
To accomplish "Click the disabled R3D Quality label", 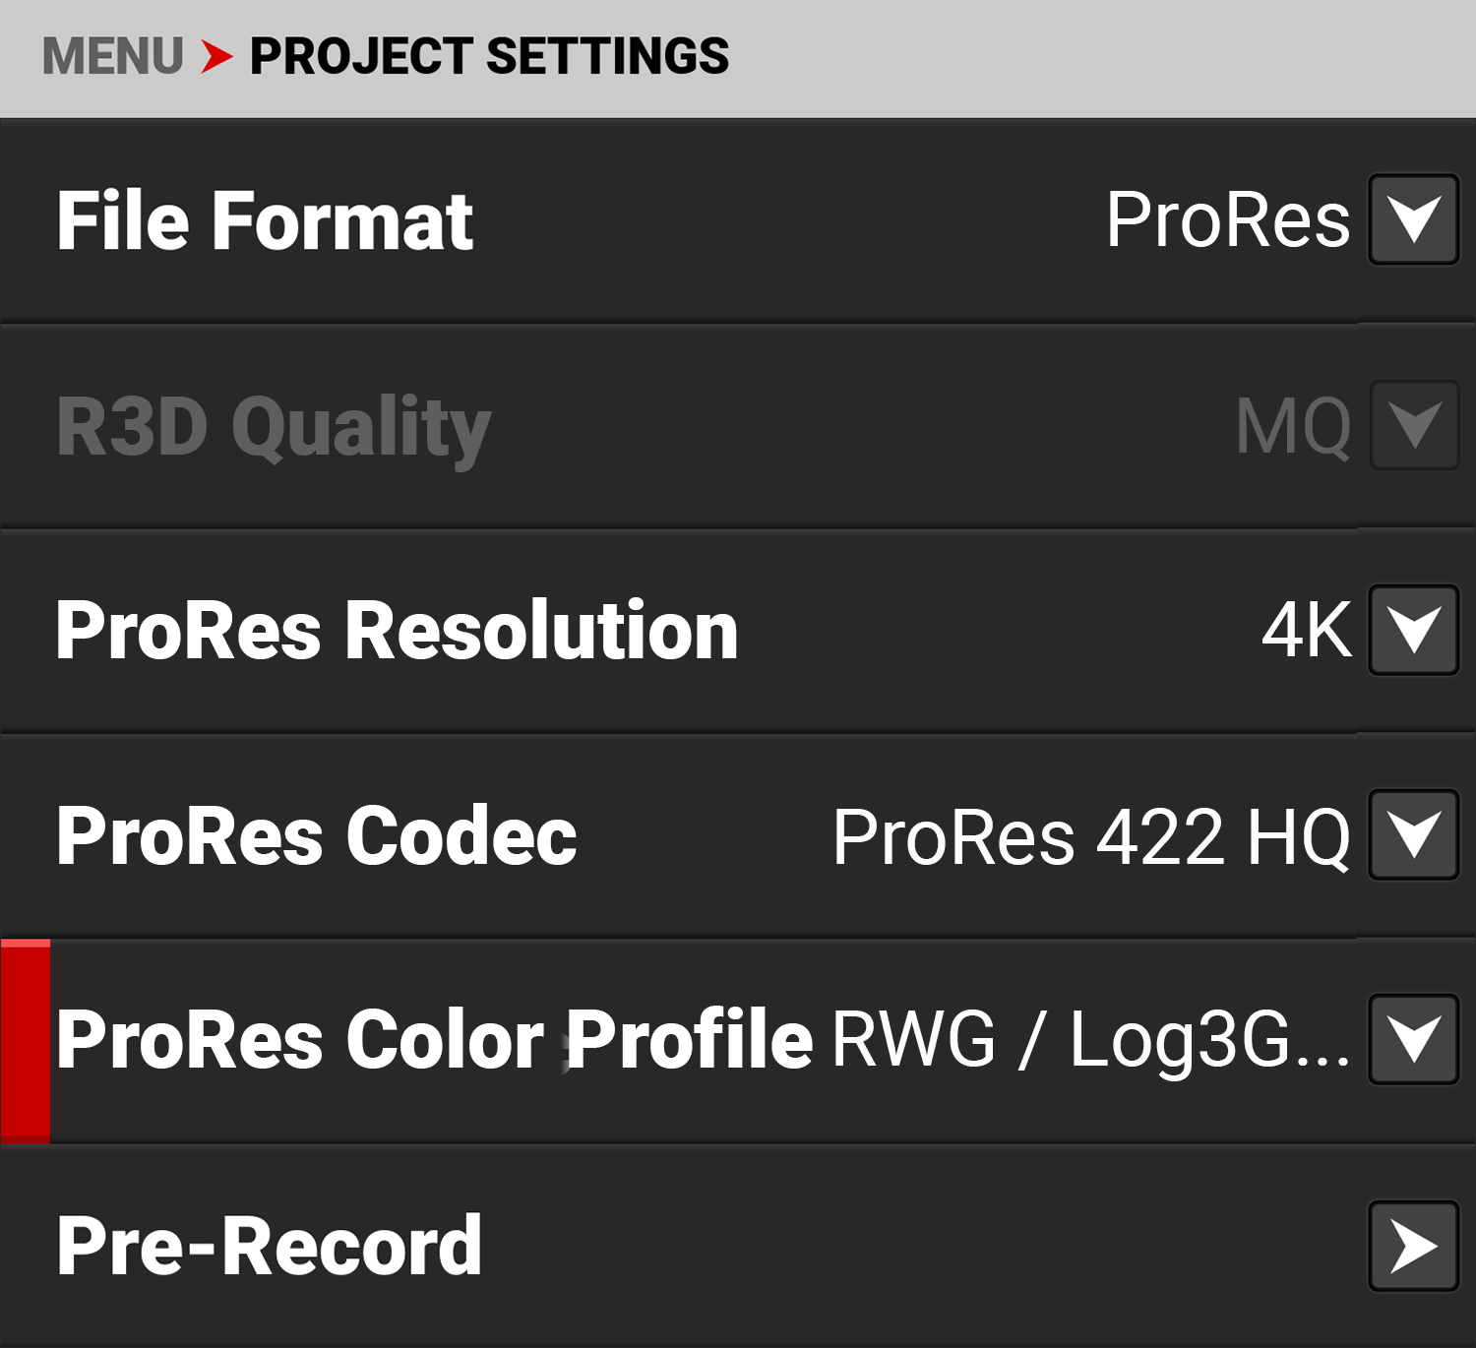I will [274, 427].
